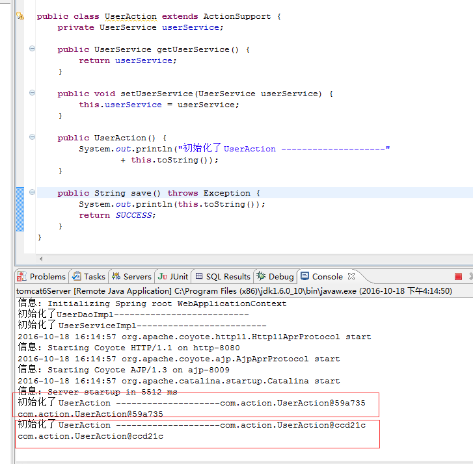Click the tomcat6Server launch description line

click(x=234, y=290)
